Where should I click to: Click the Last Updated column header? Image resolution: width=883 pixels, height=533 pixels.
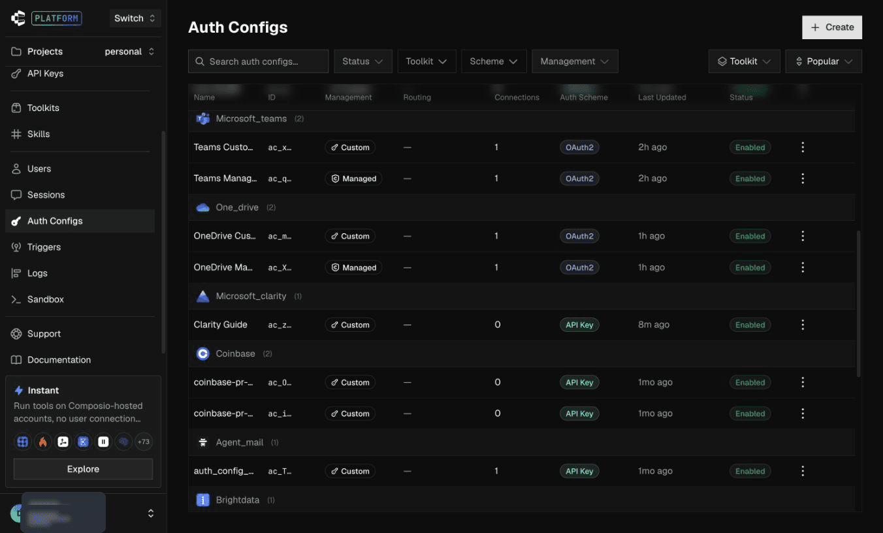[662, 98]
